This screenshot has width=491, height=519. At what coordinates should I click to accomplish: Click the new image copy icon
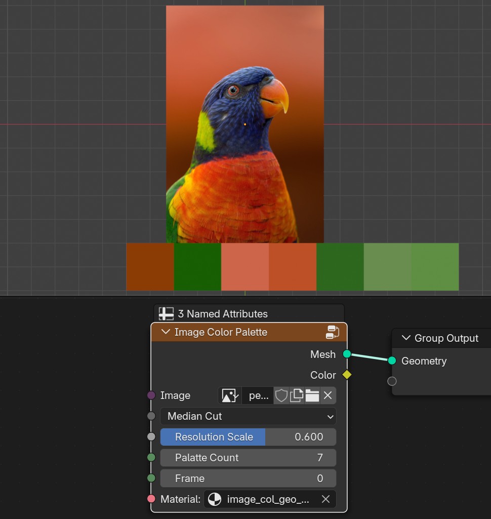click(297, 395)
